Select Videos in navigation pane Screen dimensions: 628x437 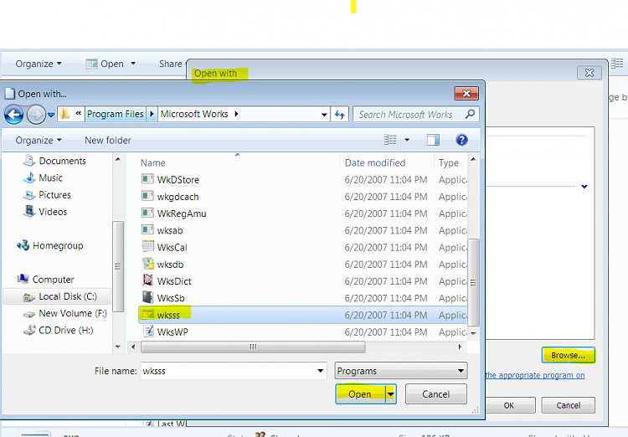[45, 212]
